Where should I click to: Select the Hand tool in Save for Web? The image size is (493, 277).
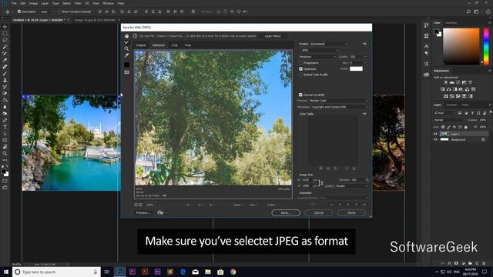click(126, 36)
